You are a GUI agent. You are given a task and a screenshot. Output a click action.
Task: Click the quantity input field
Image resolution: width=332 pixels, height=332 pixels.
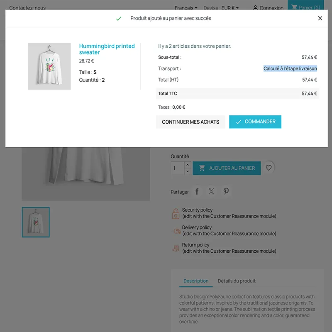tap(178, 168)
